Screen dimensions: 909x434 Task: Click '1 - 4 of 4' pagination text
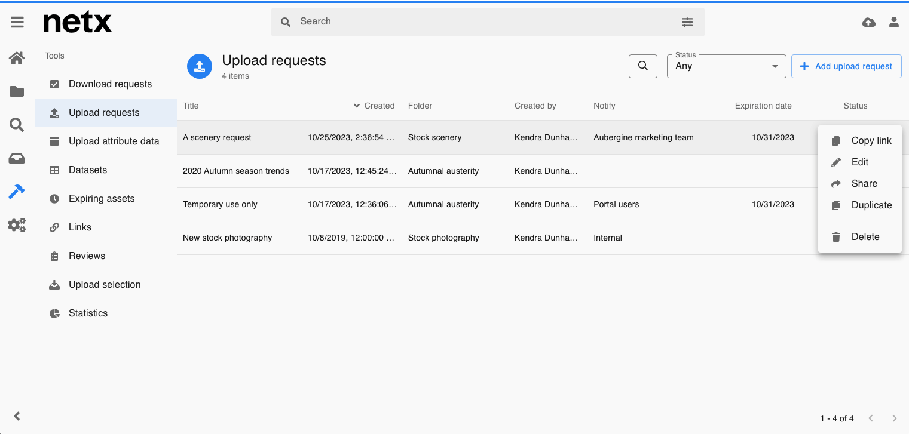[837, 418]
